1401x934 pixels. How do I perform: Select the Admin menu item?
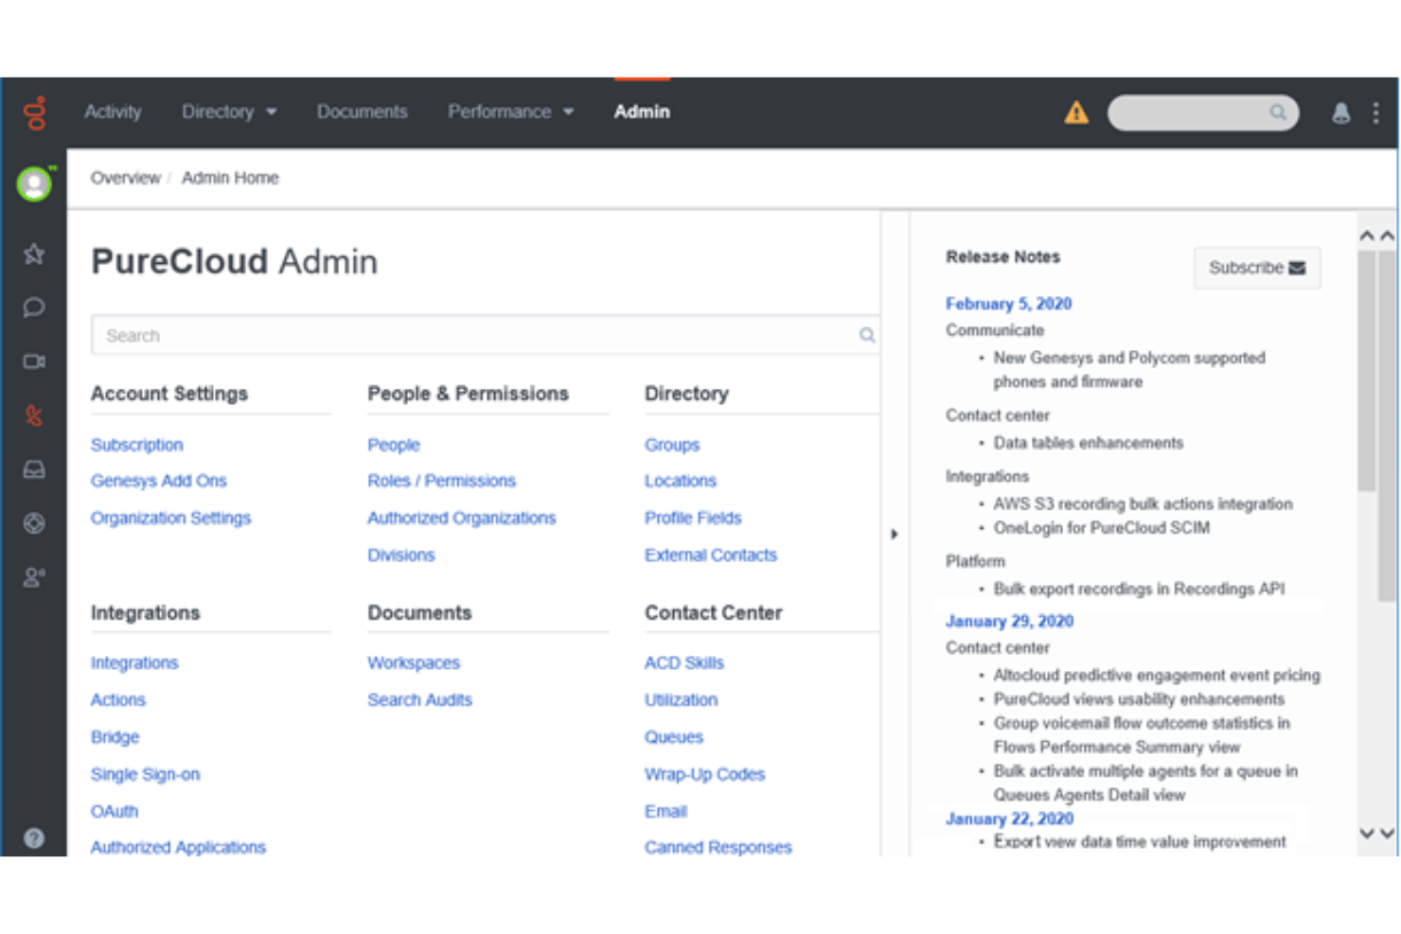642,112
